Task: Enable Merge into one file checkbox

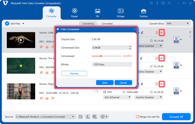Action: point(137,116)
